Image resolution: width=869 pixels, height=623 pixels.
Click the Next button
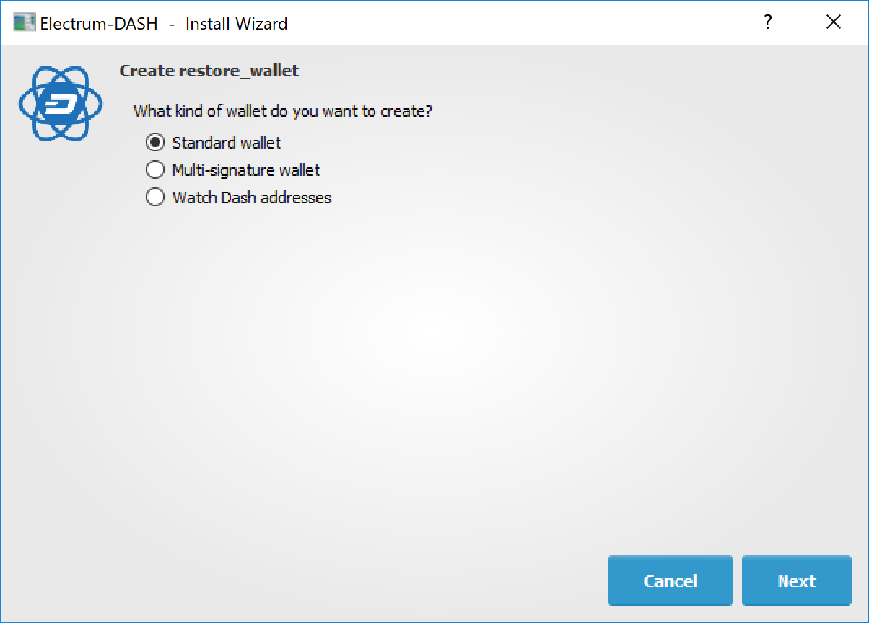[796, 580]
